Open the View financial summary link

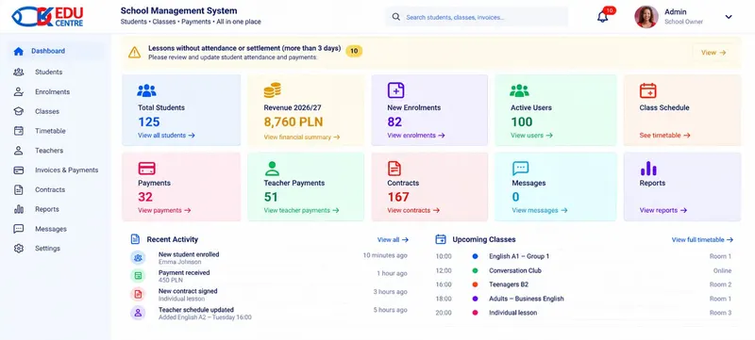pyautogui.click(x=301, y=137)
